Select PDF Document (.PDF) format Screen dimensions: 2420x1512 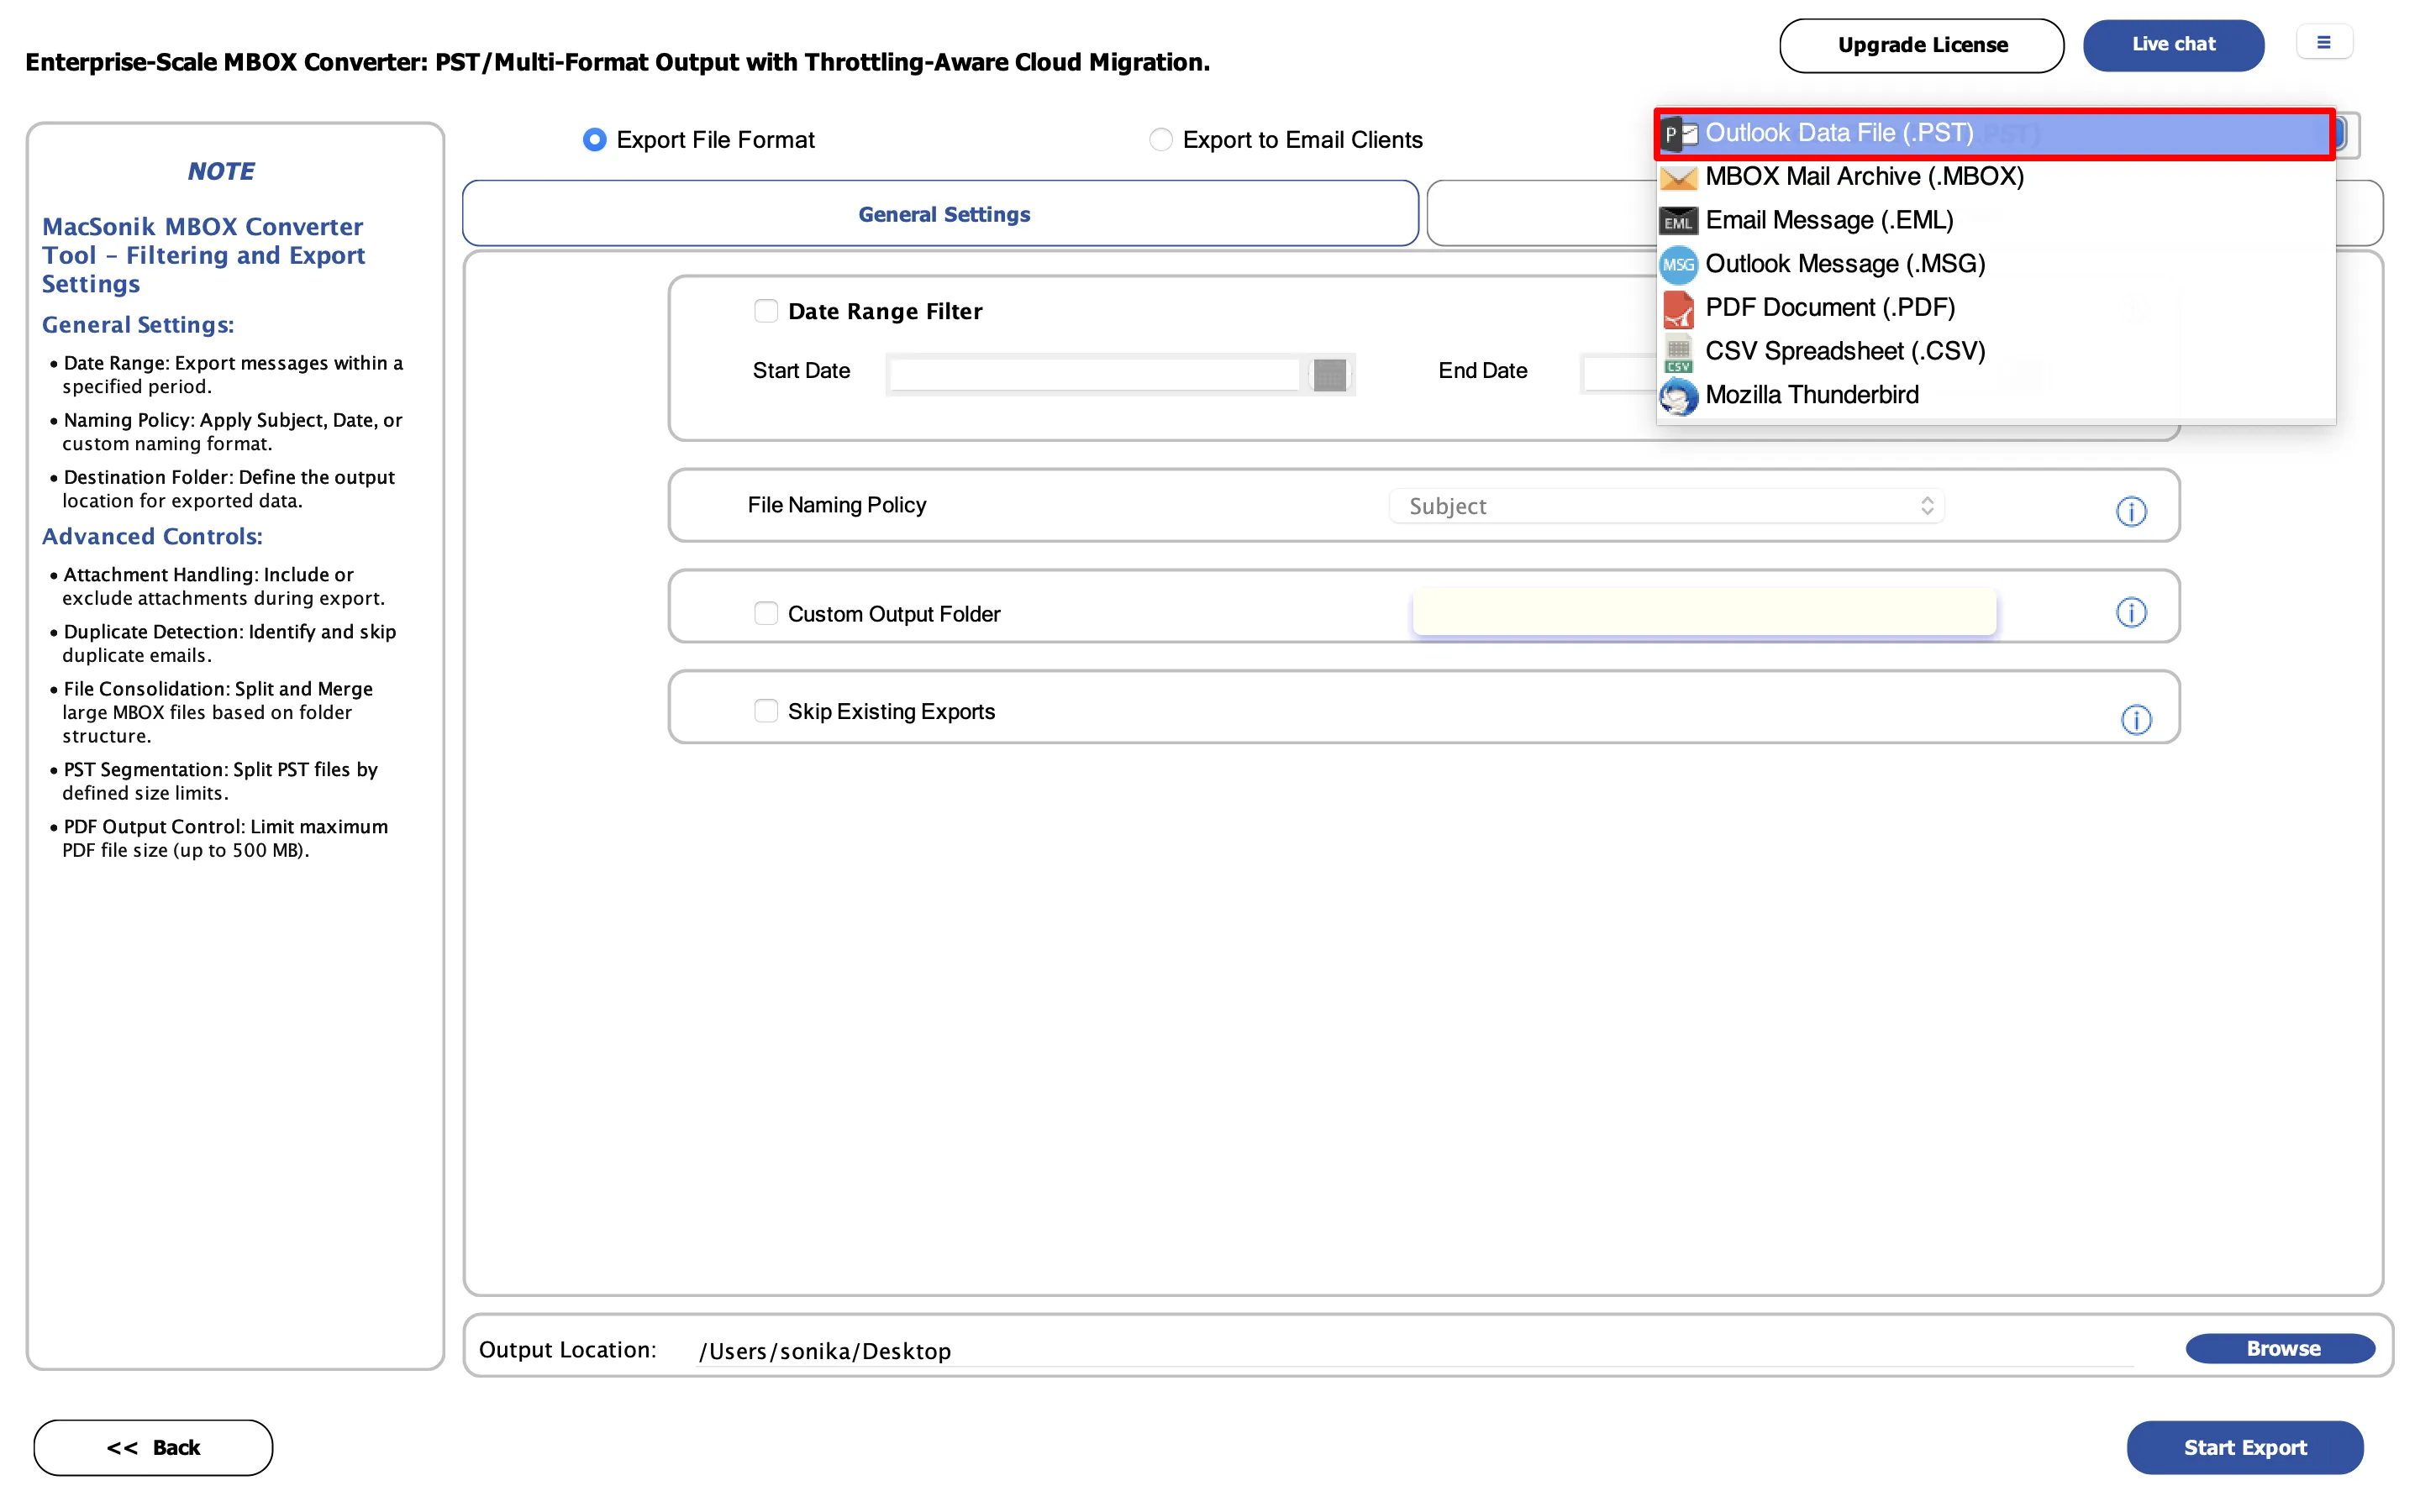coord(1995,308)
